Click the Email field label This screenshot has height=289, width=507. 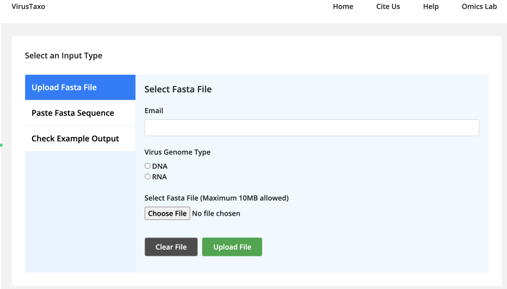click(154, 111)
